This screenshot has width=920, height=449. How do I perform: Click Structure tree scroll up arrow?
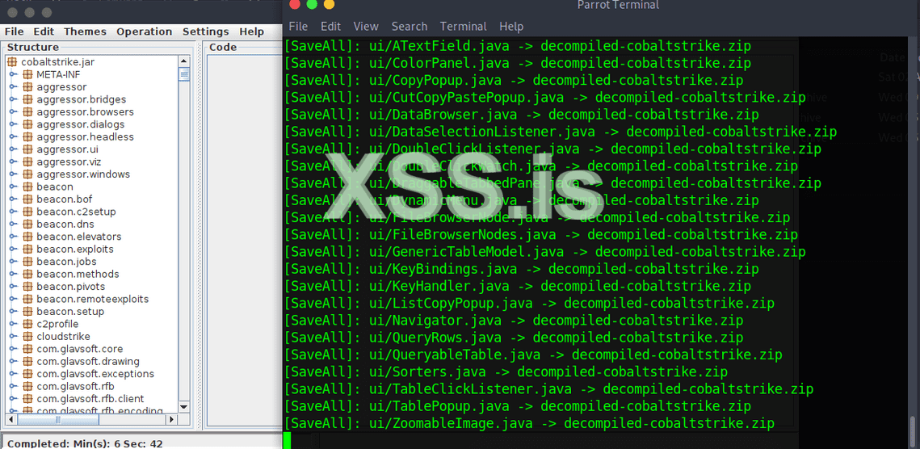pyautogui.click(x=184, y=61)
